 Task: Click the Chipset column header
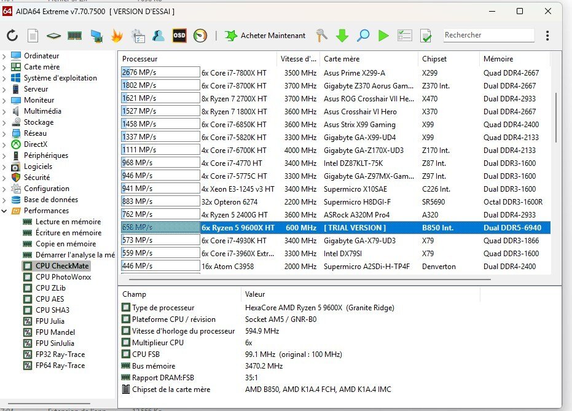click(x=434, y=59)
